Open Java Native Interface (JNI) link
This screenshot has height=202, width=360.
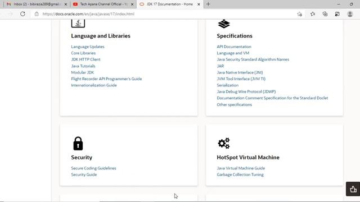pyautogui.click(x=240, y=72)
